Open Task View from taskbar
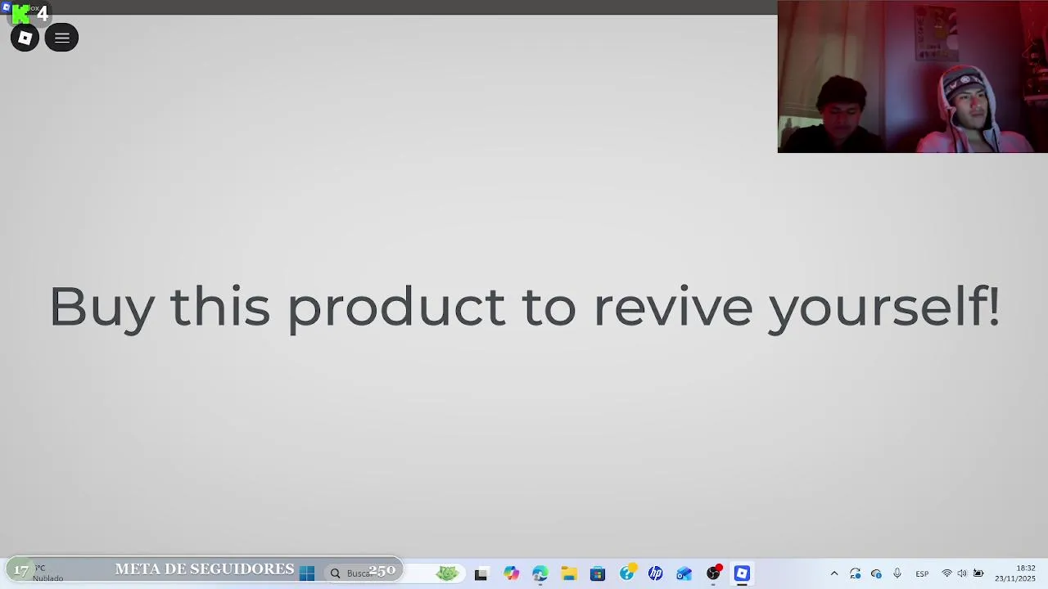The height and width of the screenshot is (589, 1048). click(481, 574)
